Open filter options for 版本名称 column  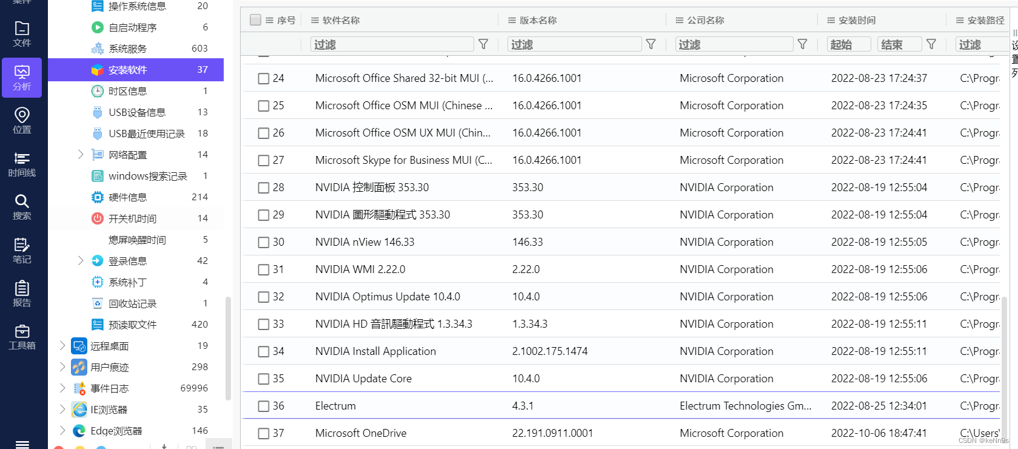[651, 44]
